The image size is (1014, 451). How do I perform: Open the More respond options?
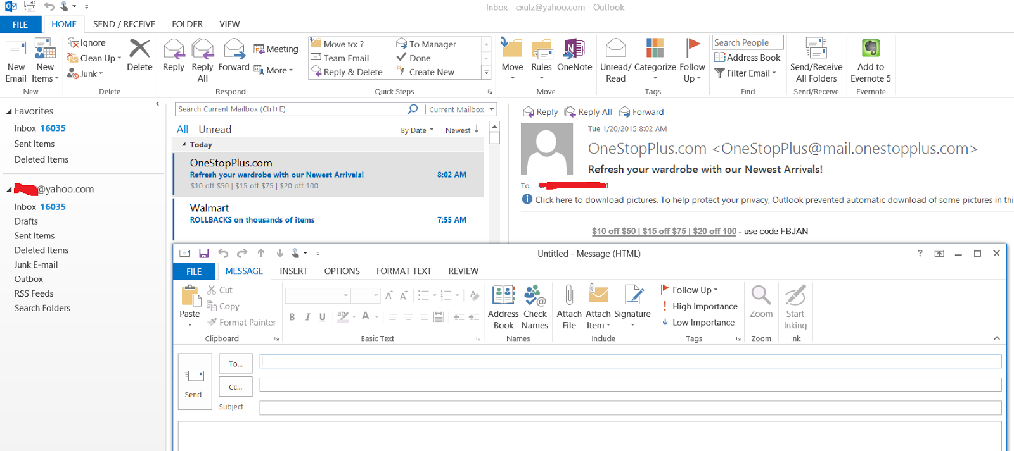273,70
